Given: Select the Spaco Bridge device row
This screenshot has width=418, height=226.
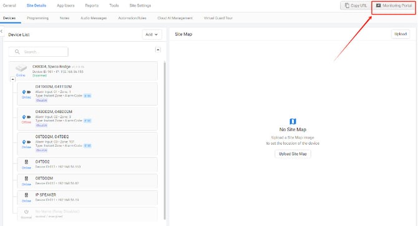Looking at the screenshot, I should pos(83,71).
